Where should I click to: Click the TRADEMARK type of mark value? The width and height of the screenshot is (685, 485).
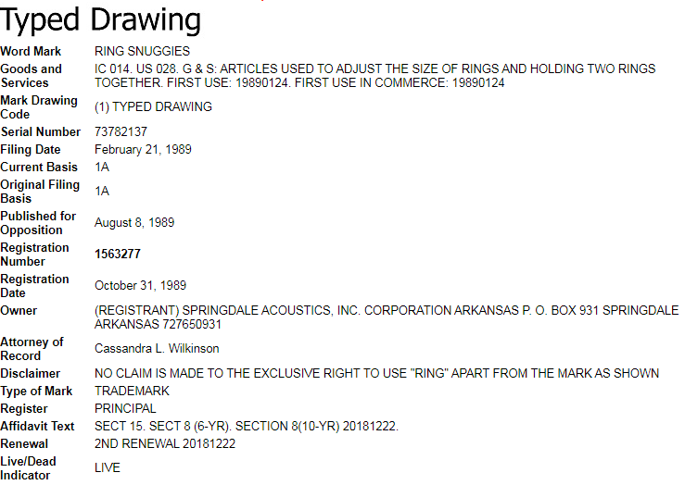(x=132, y=392)
